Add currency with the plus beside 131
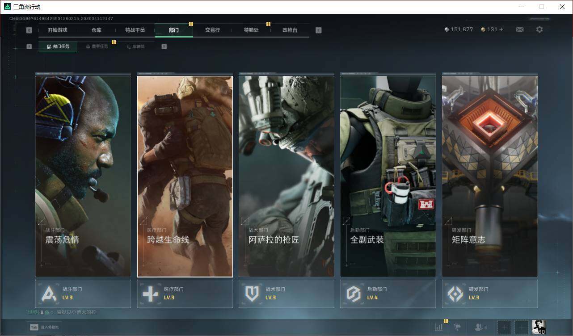The height and width of the screenshot is (336, 573). (x=501, y=29)
